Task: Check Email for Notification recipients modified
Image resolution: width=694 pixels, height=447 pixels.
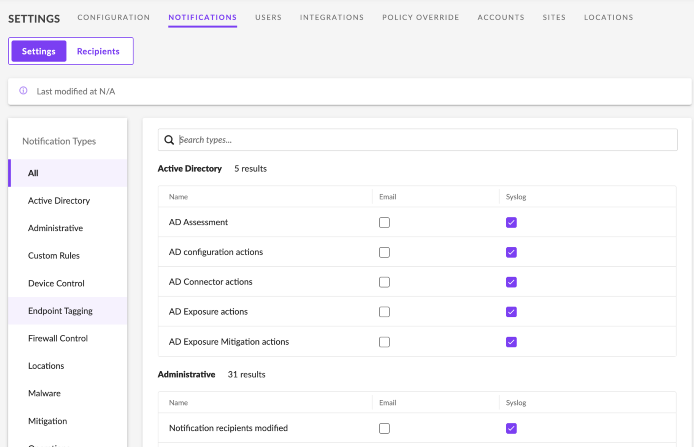Action: pos(384,428)
